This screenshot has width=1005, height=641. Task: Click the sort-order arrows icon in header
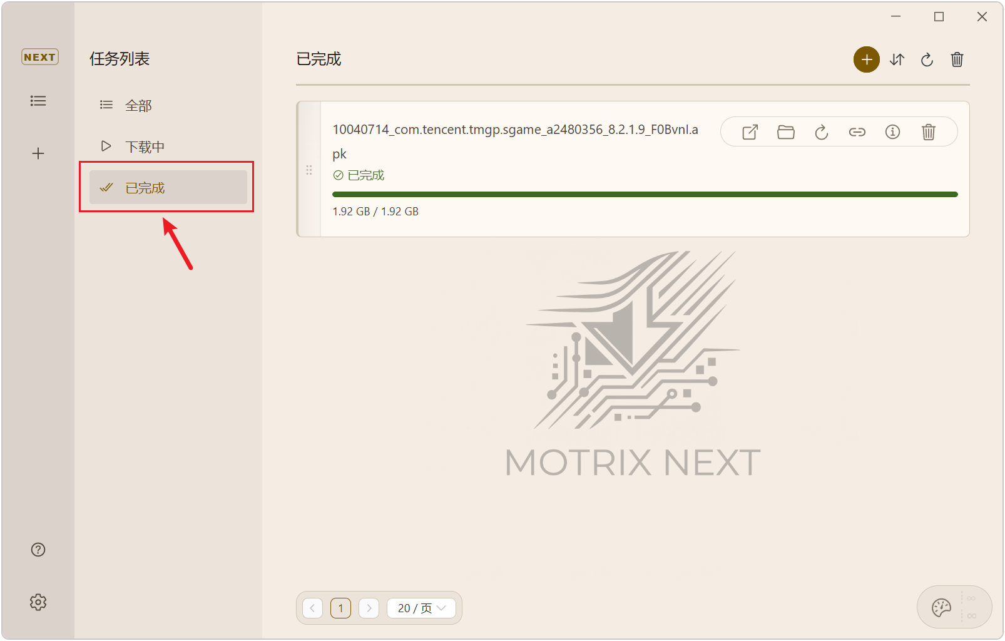(x=897, y=59)
